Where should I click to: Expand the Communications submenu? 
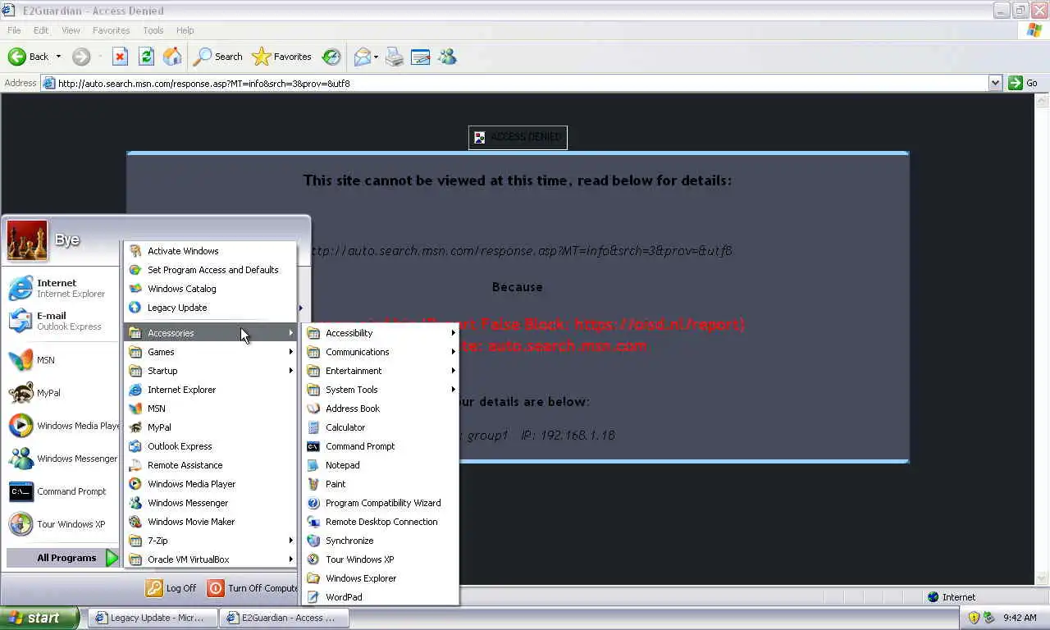[x=380, y=352]
